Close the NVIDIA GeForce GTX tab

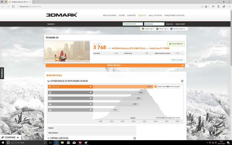[x=30, y=2]
